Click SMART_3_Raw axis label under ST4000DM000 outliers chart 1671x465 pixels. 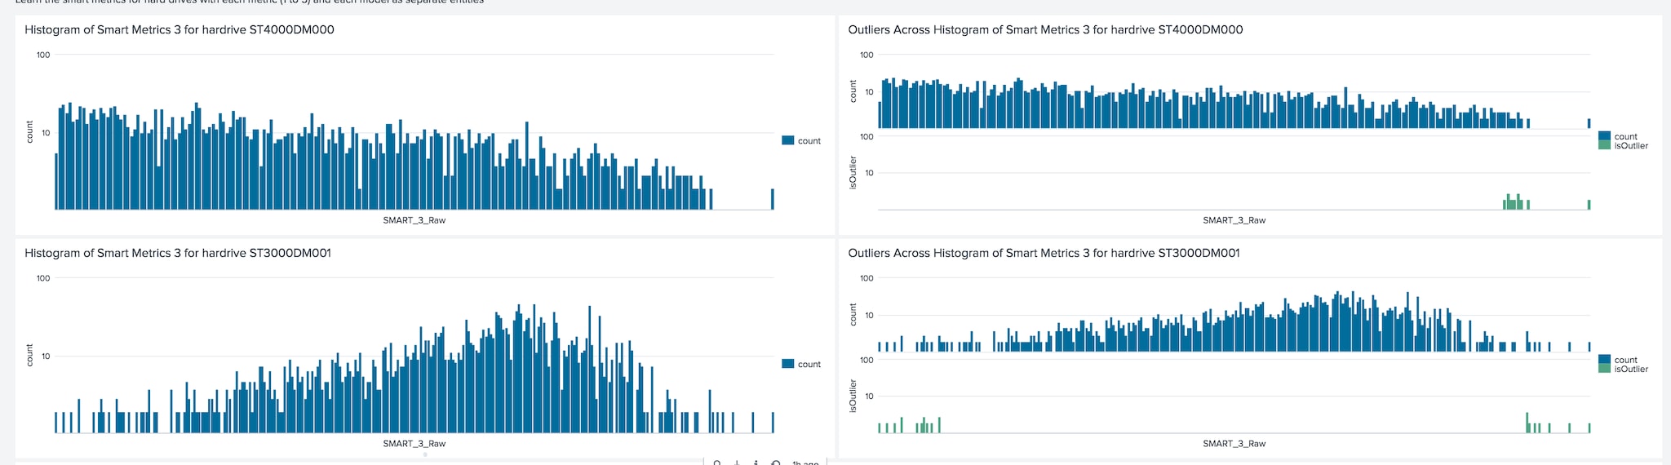[x=1234, y=220]
